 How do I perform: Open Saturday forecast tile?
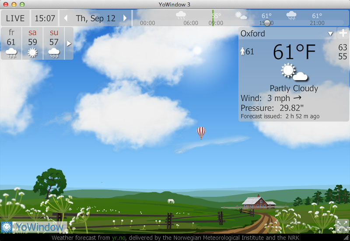point(32,43)
